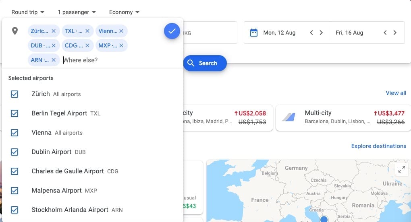
Task: Click the struck-through US$3,266 price
Action: click(x=390, y=122)
